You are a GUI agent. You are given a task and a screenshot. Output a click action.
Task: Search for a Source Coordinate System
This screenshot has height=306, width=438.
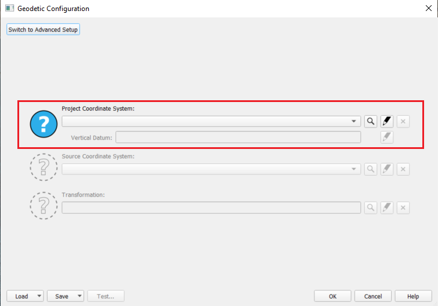pos(371,169)
